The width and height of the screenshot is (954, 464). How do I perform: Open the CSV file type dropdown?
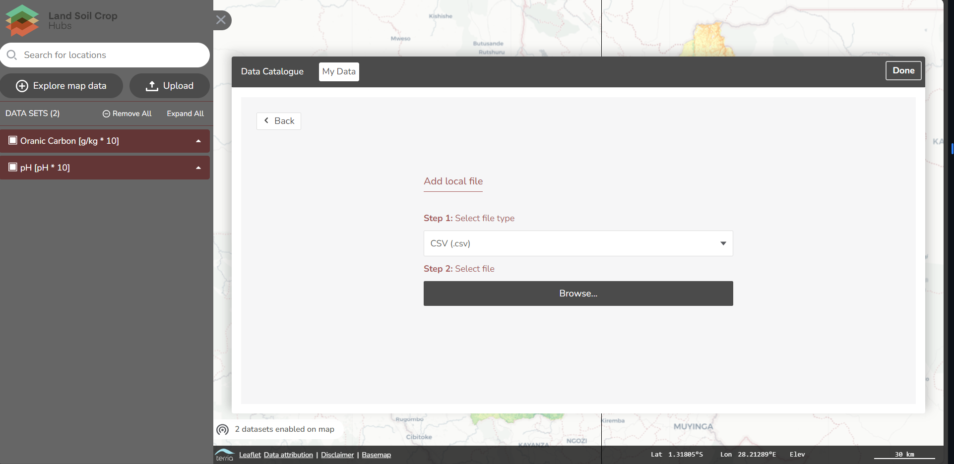[x=578, y=243]
